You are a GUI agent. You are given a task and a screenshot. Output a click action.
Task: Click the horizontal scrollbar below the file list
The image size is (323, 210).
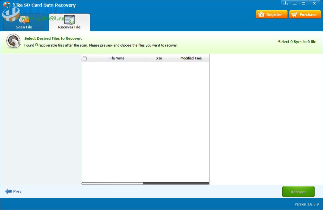(x=145, y=183)
